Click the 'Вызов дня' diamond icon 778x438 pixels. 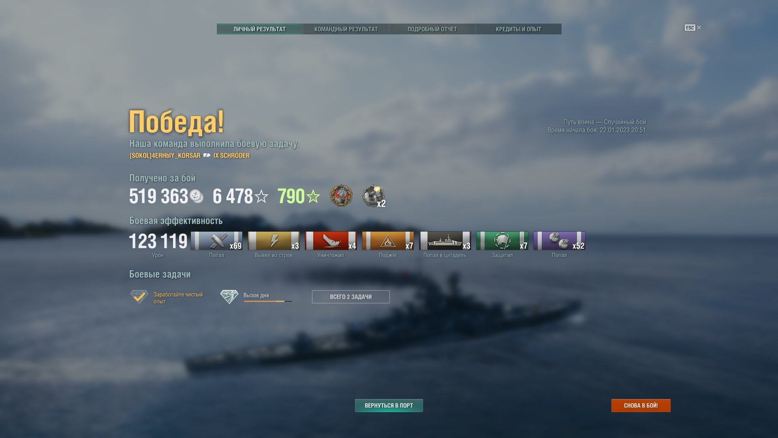pyautogui.click(x=229, y=297)
